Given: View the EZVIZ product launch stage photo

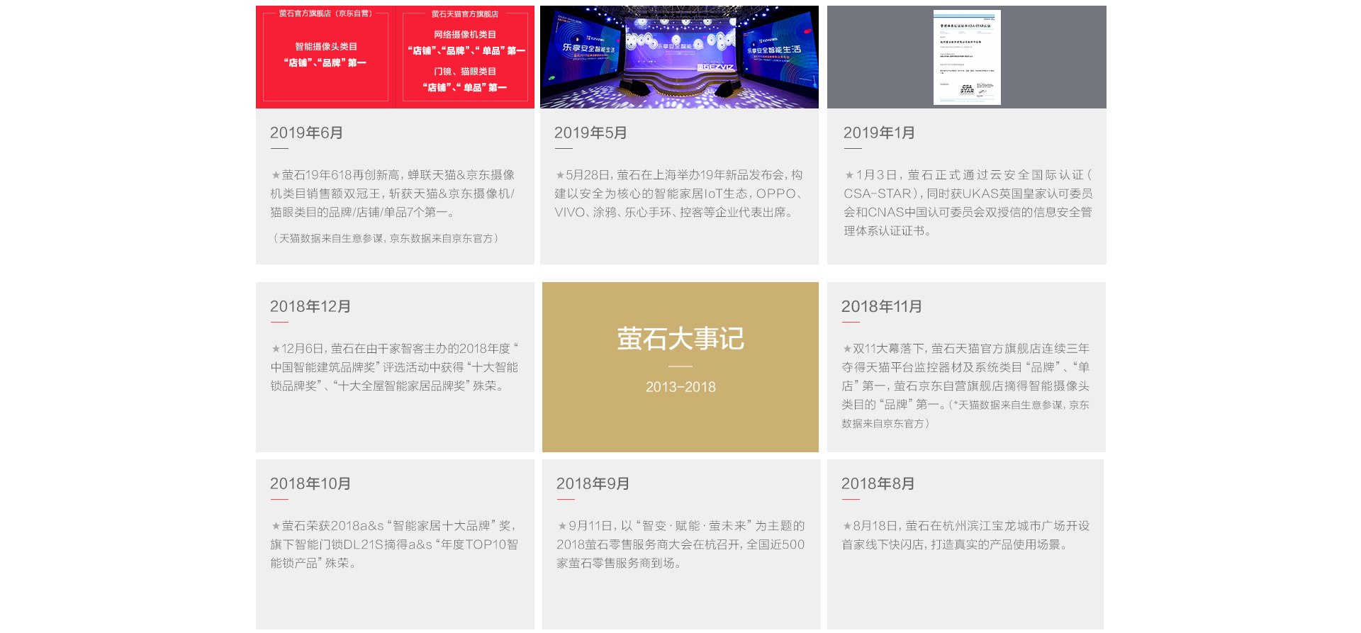Looking at the screenshot, I should (679, 57).
